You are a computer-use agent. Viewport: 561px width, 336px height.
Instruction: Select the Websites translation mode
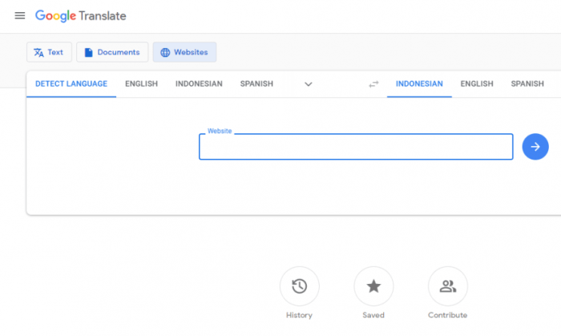point(184,52)
